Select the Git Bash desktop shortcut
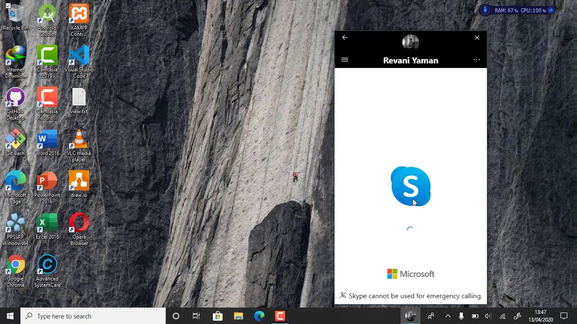 15,143
